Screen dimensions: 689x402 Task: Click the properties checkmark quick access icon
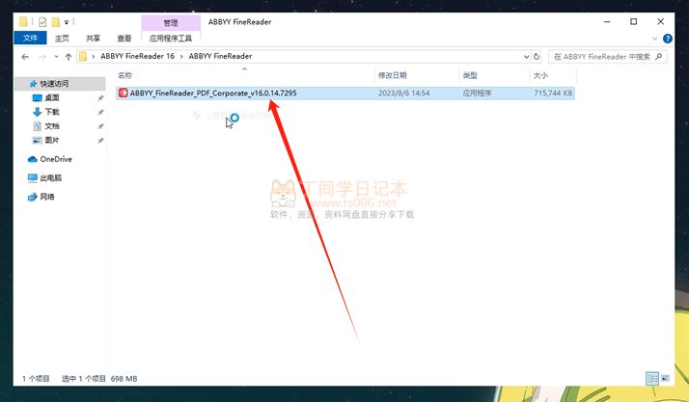click(42, 21)
